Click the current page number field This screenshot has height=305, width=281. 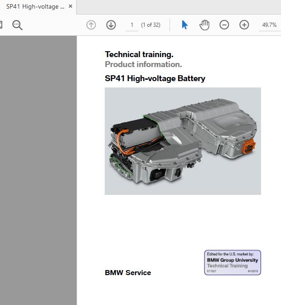[x=132, y=25]
